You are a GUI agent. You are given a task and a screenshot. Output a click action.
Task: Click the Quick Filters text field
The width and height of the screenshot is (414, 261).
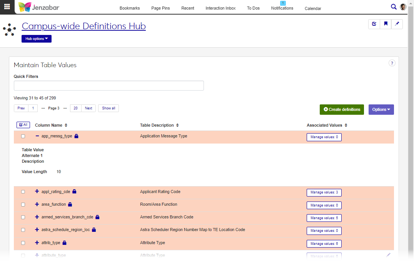(x=109, y=86)
